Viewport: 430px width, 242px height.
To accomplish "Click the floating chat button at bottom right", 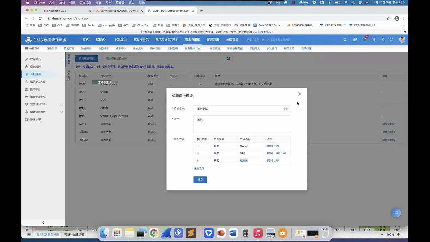I will [396, 213].
